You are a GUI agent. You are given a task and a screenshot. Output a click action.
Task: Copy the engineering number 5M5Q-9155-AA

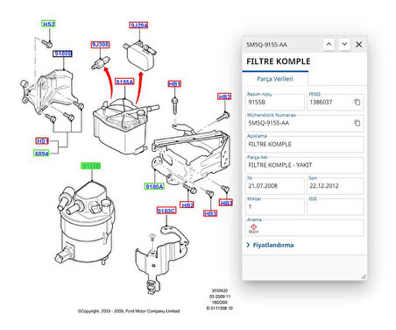click(x=357, y=123)
